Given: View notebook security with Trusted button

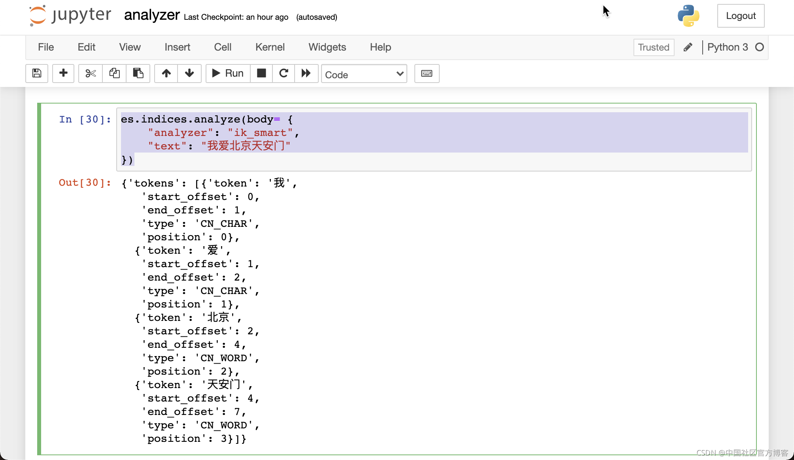Looking at the screenshot, I should coord(653,47).
